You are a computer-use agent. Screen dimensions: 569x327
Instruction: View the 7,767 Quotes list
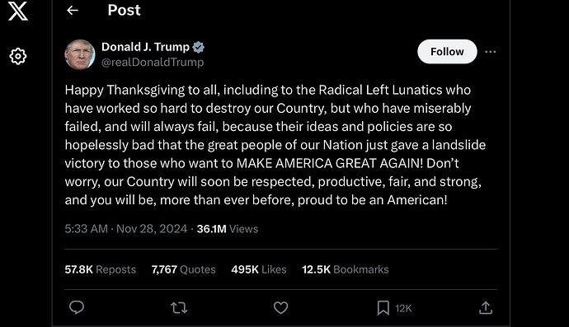[183, 269]
